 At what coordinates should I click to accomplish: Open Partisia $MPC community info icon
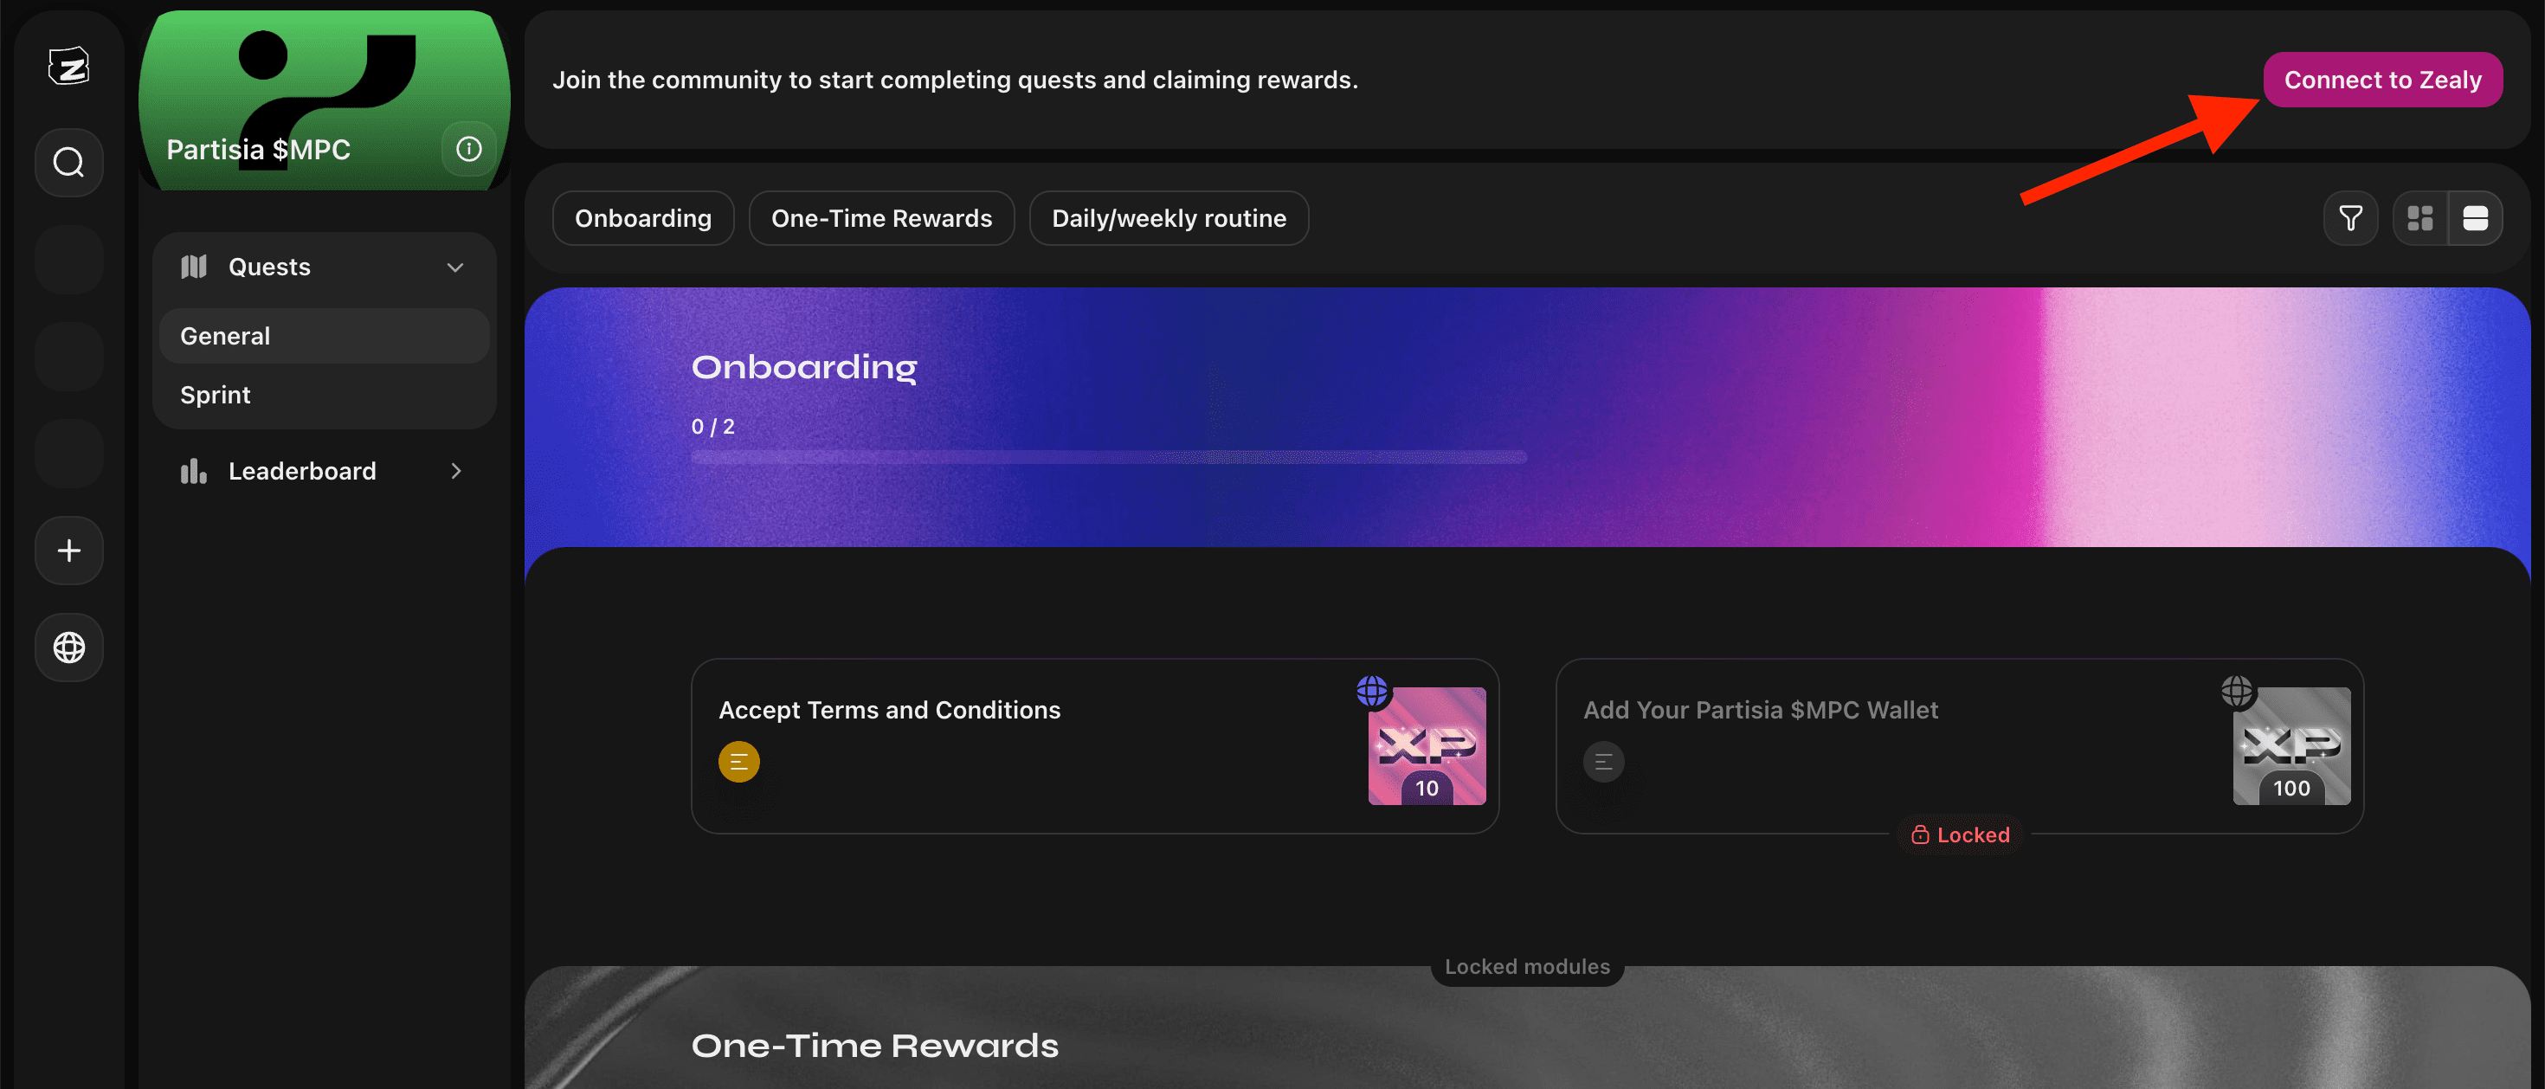tap(468, 149)
